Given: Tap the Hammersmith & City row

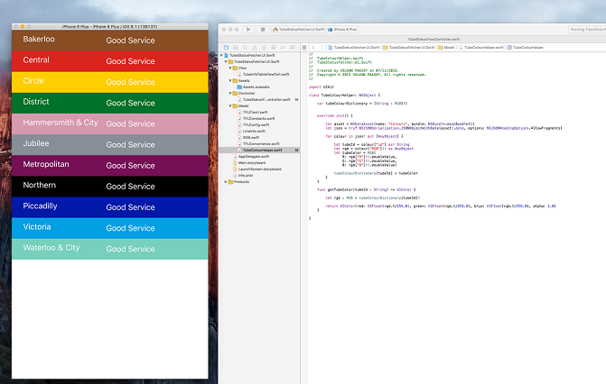Looking at the screenshot, I should point(109,123).
